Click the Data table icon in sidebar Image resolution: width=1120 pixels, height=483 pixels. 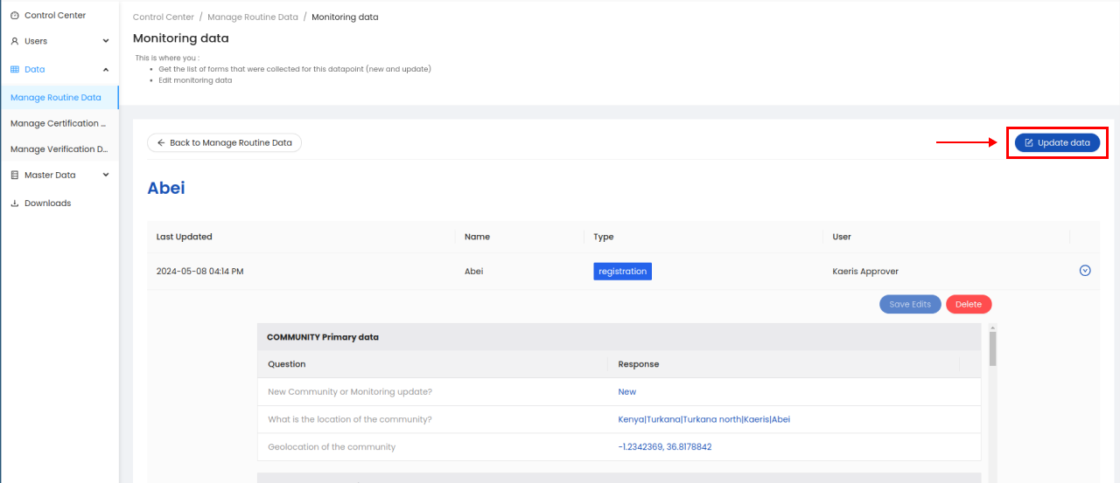click(15, 69)
